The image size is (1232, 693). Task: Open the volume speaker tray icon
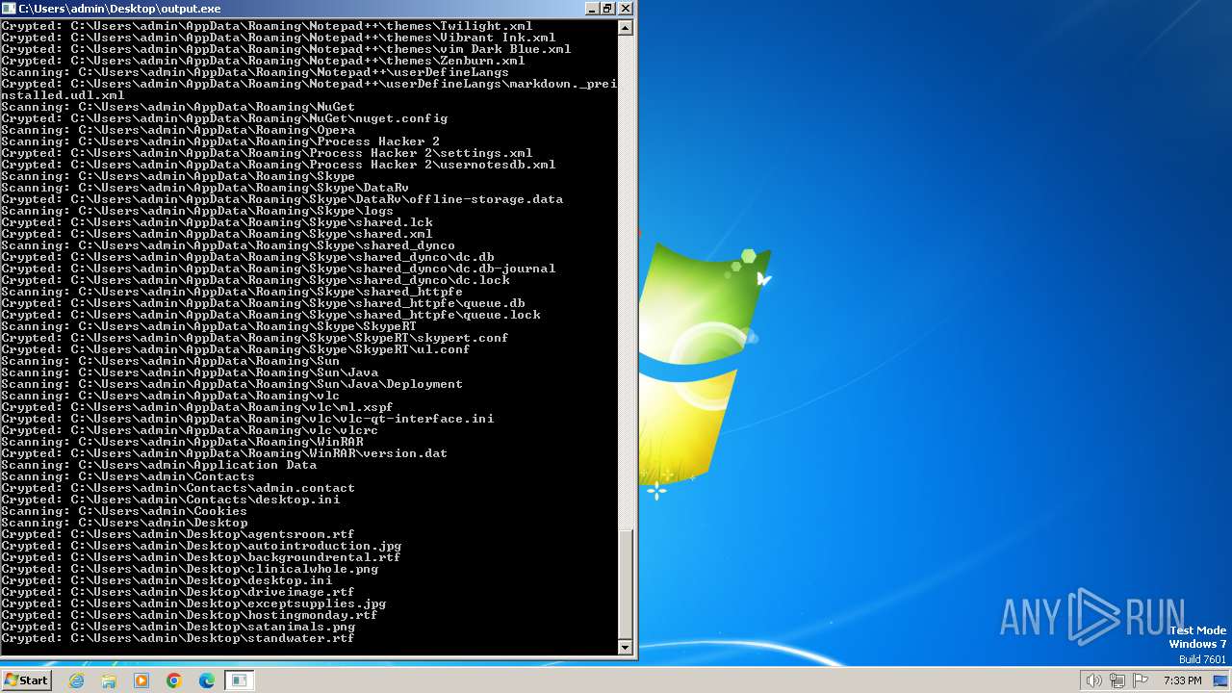point(1093,680)
